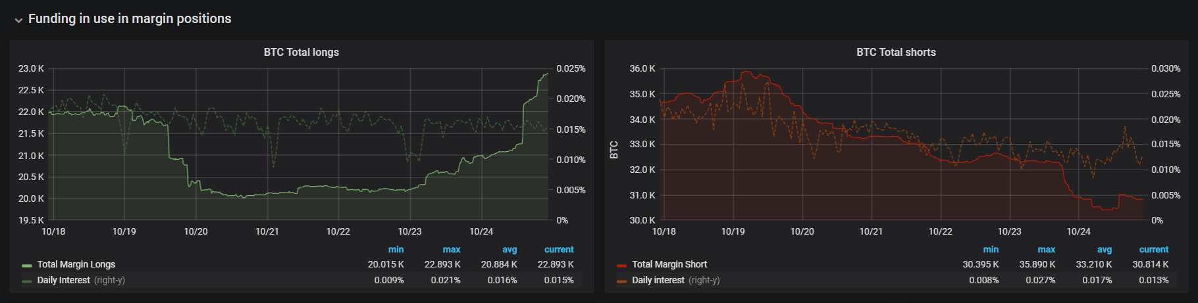Toggle the Total Margin Longs series label
The width and height of the screenshot is (1198, 303).
tap(76, 264)
